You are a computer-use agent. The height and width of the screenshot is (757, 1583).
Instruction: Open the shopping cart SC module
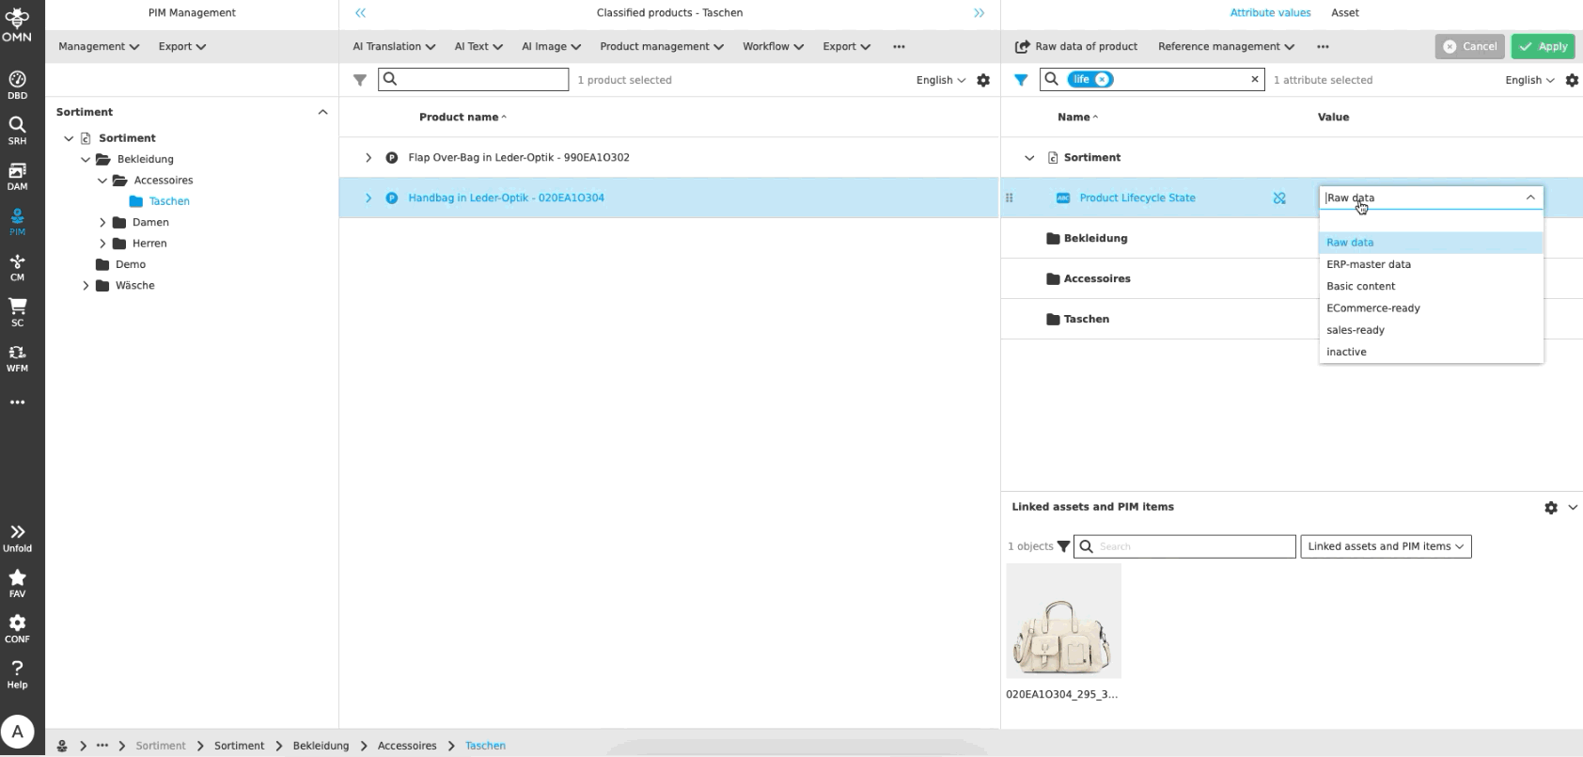(17, 312)
